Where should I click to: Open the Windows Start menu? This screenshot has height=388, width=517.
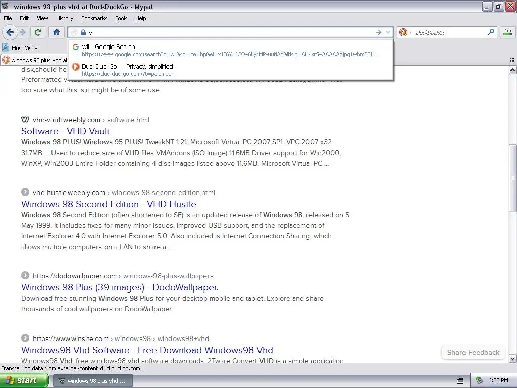[x=24, y=380]
